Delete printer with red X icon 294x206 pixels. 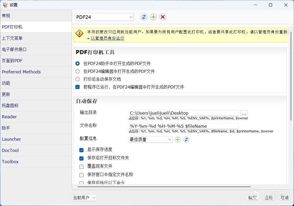coord(163,17)
